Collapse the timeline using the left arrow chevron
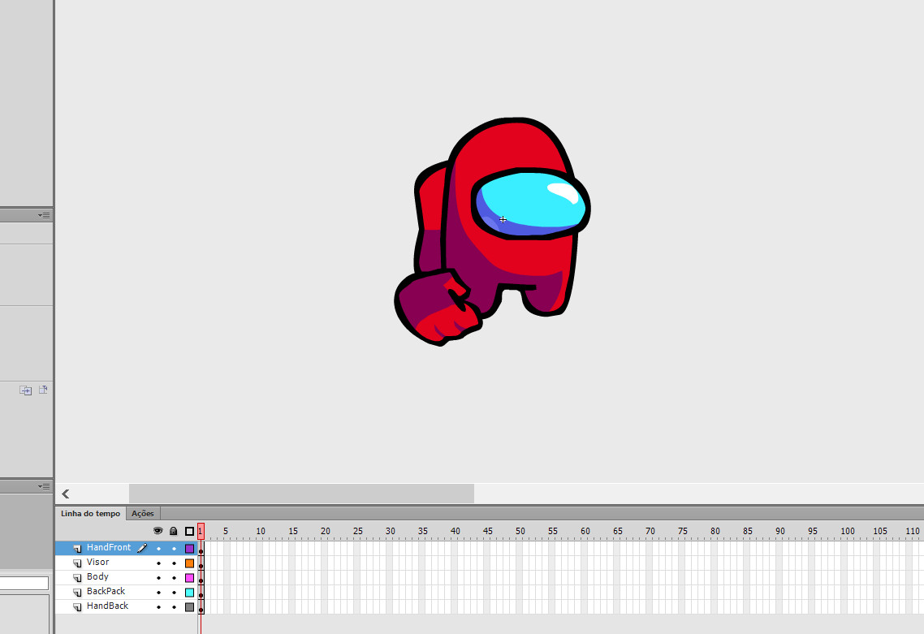Viewport: 924px width, 634px height. [x=65, y=494]
